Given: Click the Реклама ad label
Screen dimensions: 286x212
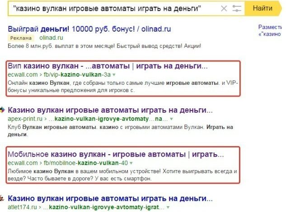Looking at the screenshot, I should click(x=21, y=38).
